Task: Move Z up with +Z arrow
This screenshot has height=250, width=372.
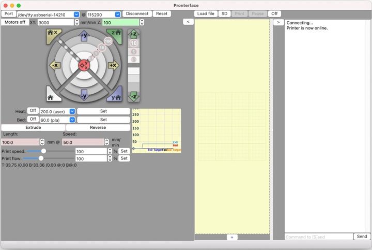Action: tap(134, 34)
